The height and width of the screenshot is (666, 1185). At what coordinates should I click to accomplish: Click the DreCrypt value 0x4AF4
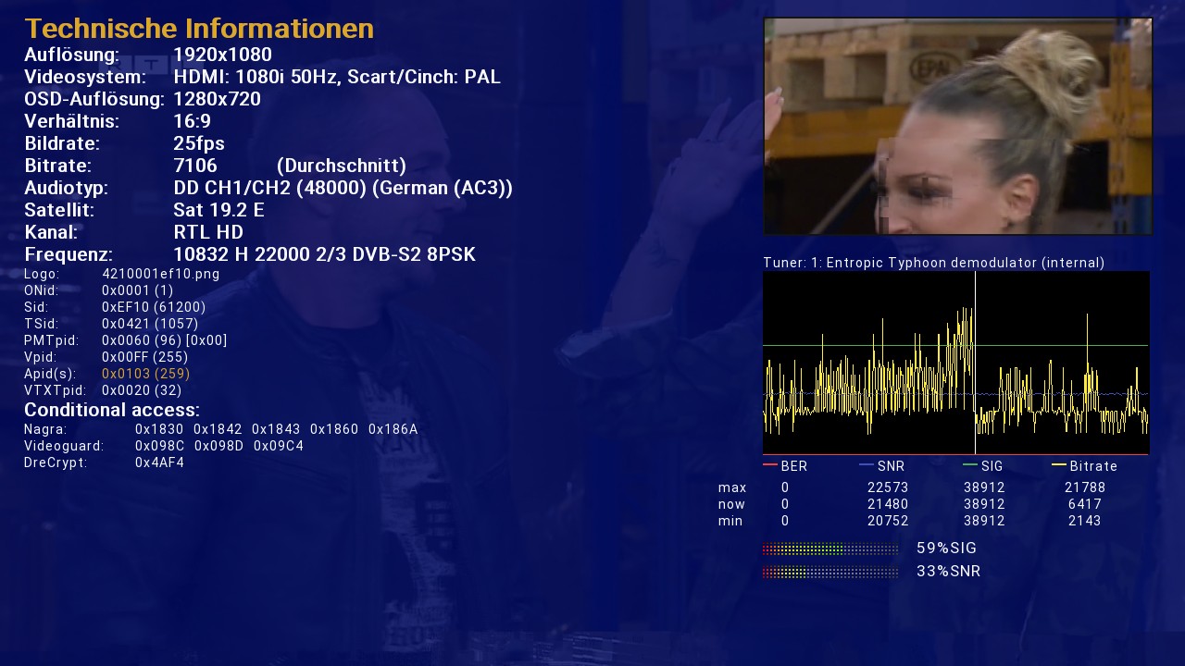coord(159,462)
